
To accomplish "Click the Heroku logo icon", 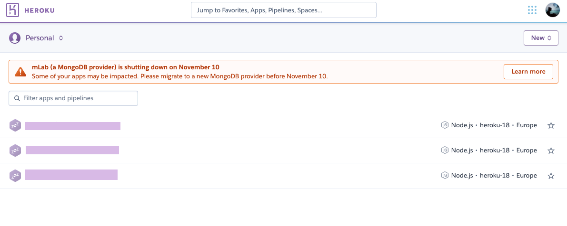I will 13,10.
